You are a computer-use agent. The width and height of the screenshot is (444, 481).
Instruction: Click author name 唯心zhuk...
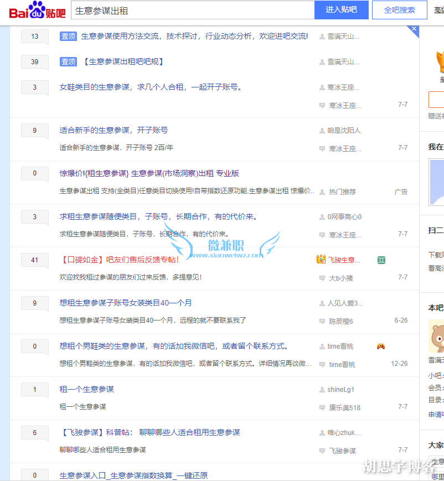pyautogui.click(x=344, y=433)
